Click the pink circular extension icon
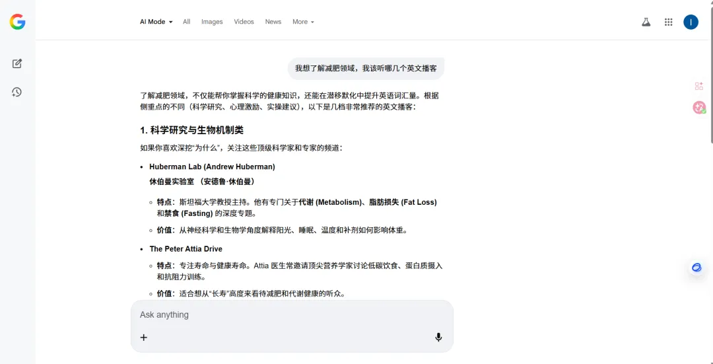Screen dimensions: 713x364 click(x=698, y=107)
